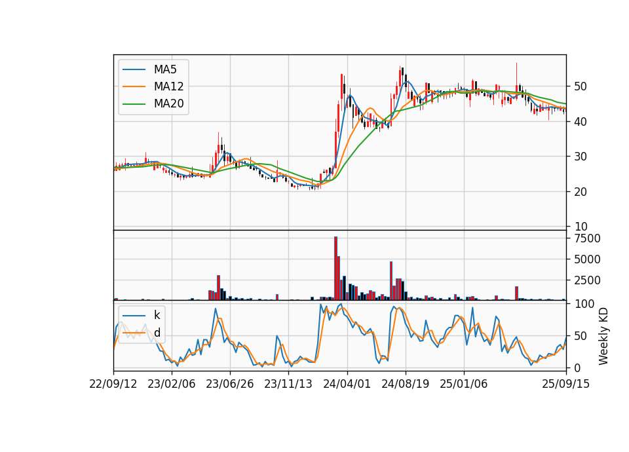Image resolution: width=629 pixels, height=452 pixels.
Task: Click the 25/01/06 date tick label
Action: click(464, 384)
